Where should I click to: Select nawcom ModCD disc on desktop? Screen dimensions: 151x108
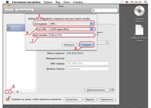(139, 11)
